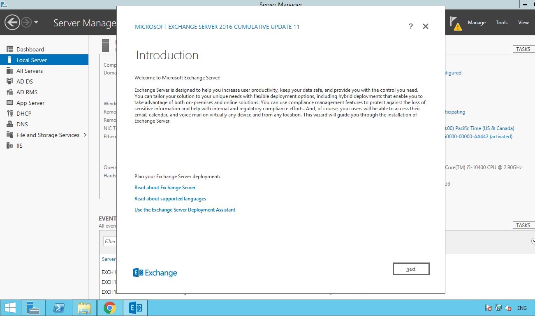Click the Filter box in the Events section
Screen dimensions: 535x316
click(x=110, y=242)
